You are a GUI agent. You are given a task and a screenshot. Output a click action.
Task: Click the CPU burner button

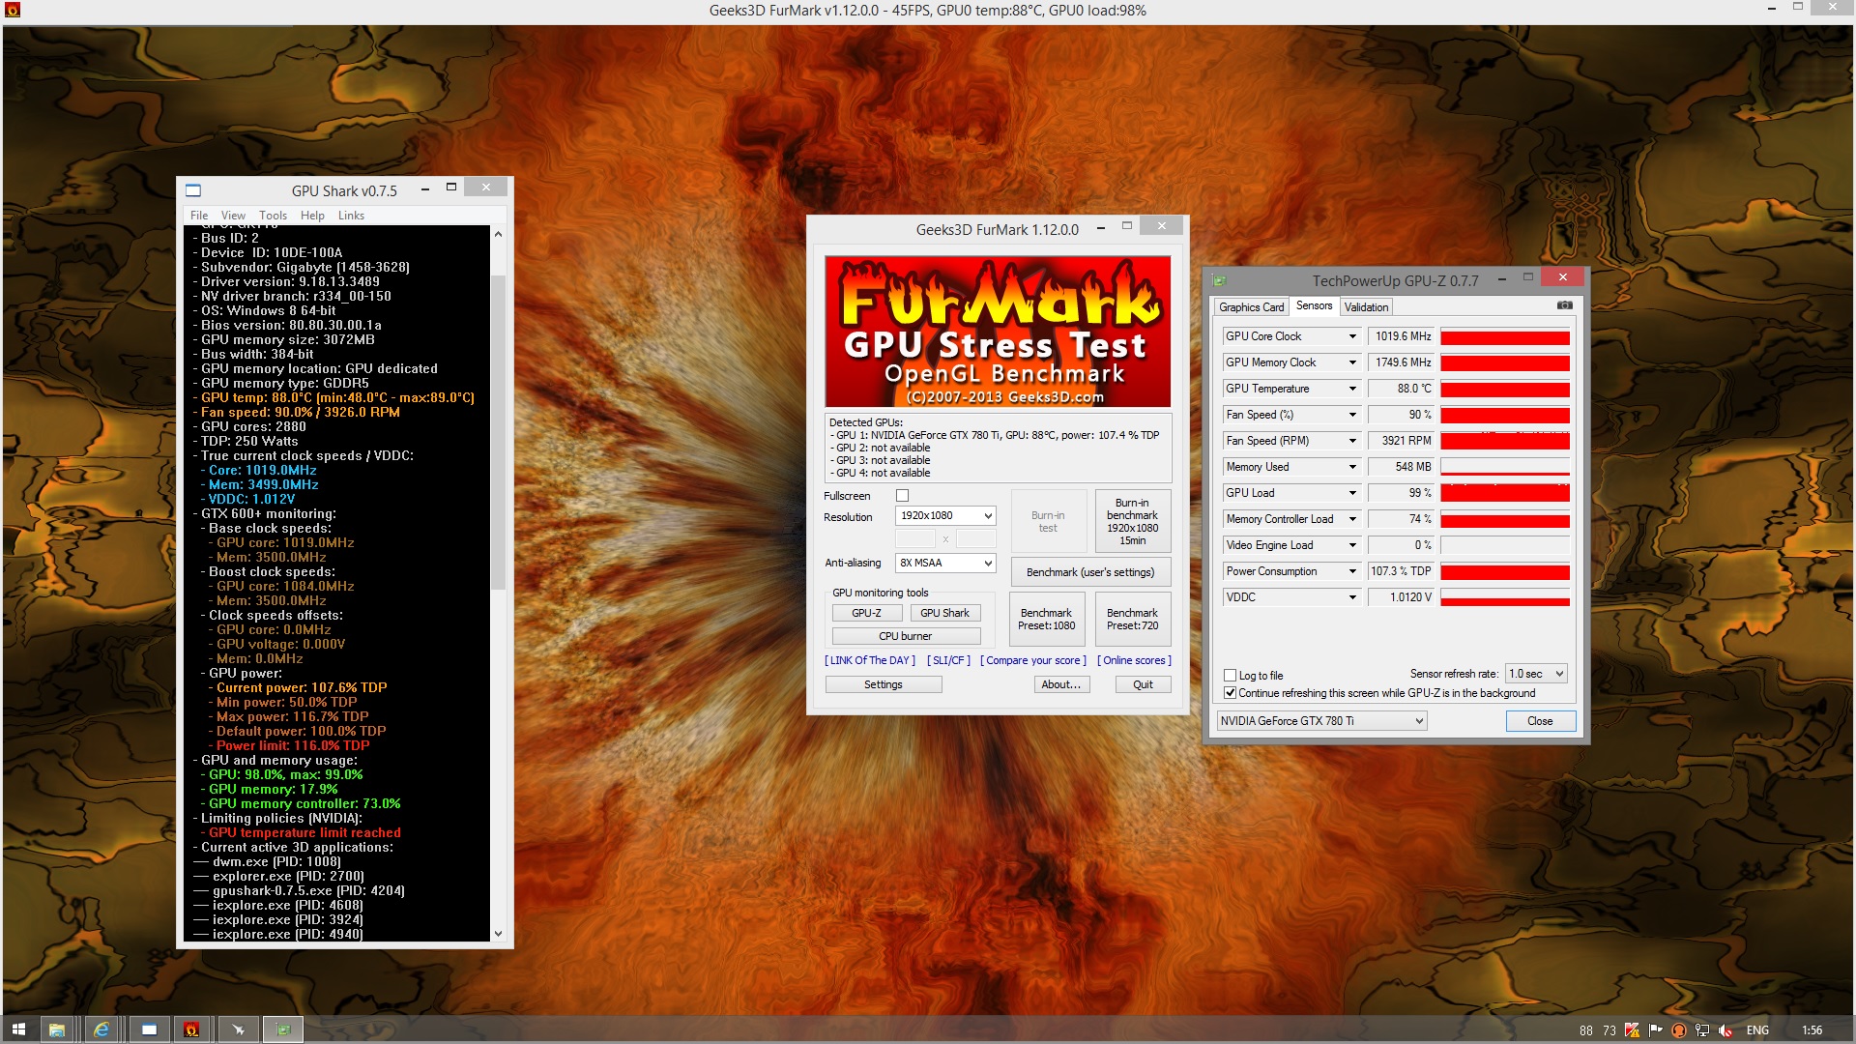pyautogui.click(x=906, y=636)
